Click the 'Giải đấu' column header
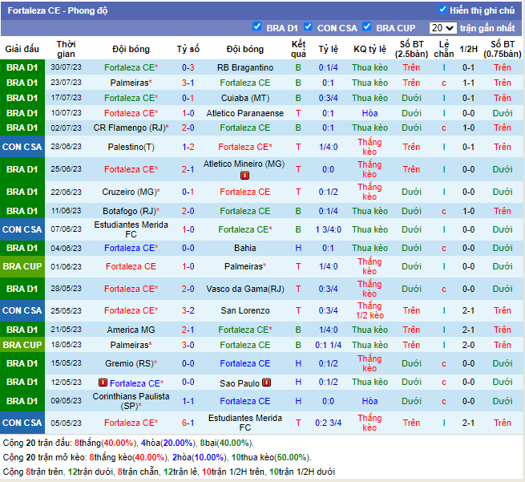Image resolution: width=525 pixels, height=482 pixels. pos(22,49)
